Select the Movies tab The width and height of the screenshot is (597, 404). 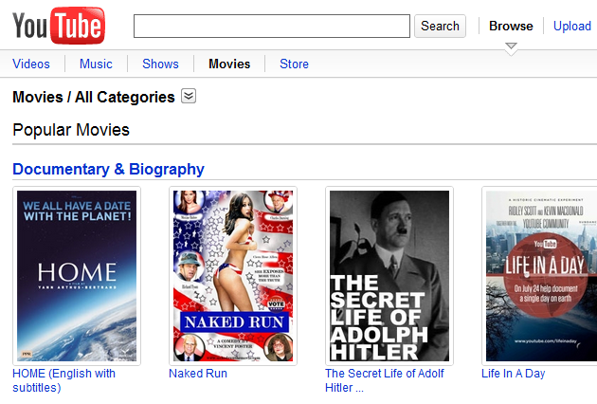229,64
